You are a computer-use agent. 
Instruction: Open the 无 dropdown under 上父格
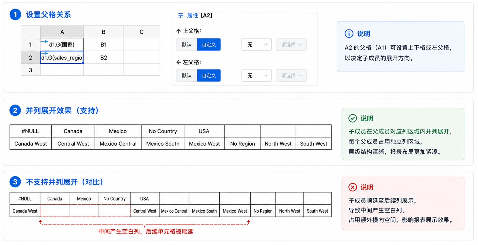tap(257, 44)
